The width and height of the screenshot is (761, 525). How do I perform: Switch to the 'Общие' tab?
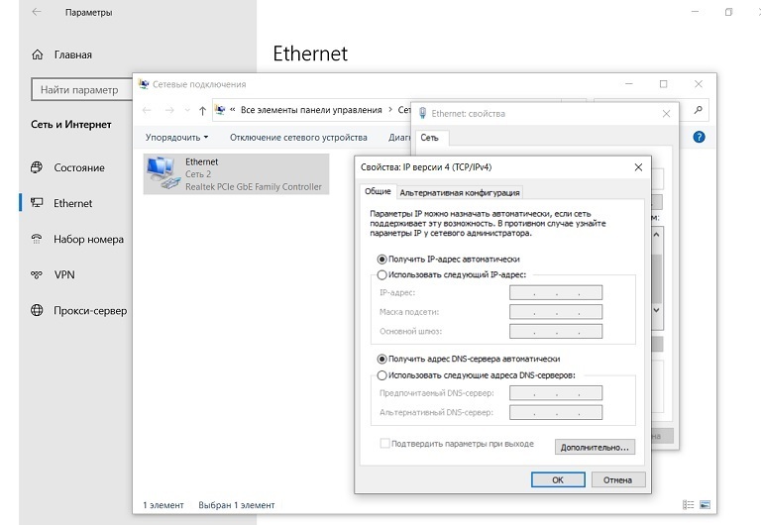tap(378, 192)
